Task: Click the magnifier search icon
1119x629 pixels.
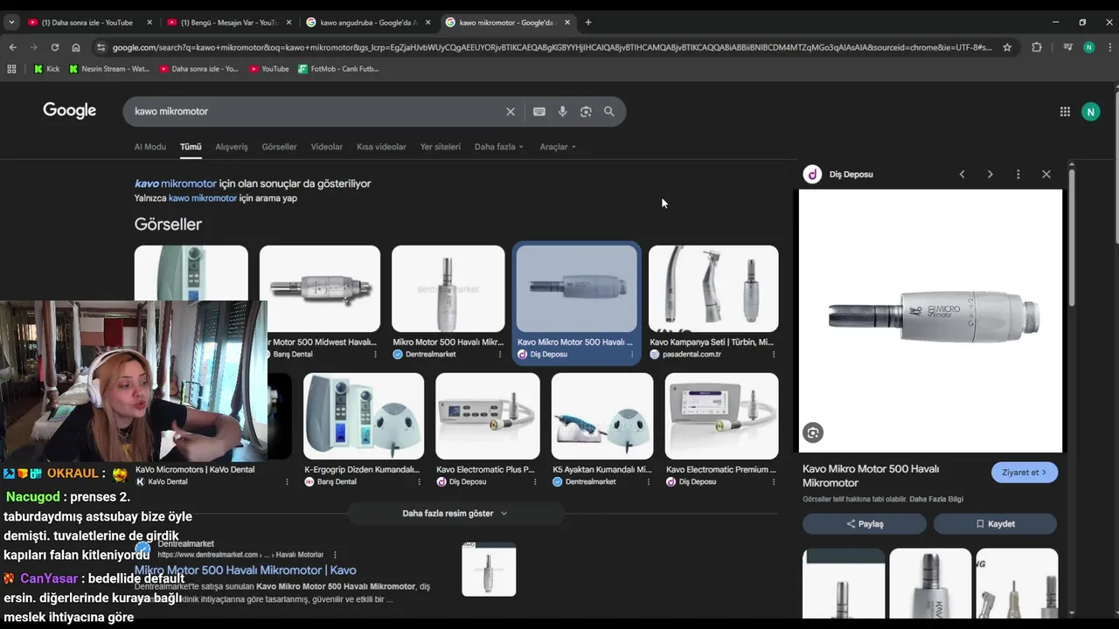Action: pyautogui.click(x=609, y=112)
